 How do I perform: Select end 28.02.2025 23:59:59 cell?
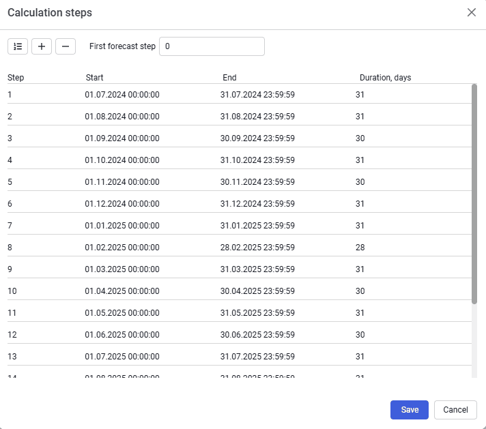pyautogui.click(x=257, y=248)
